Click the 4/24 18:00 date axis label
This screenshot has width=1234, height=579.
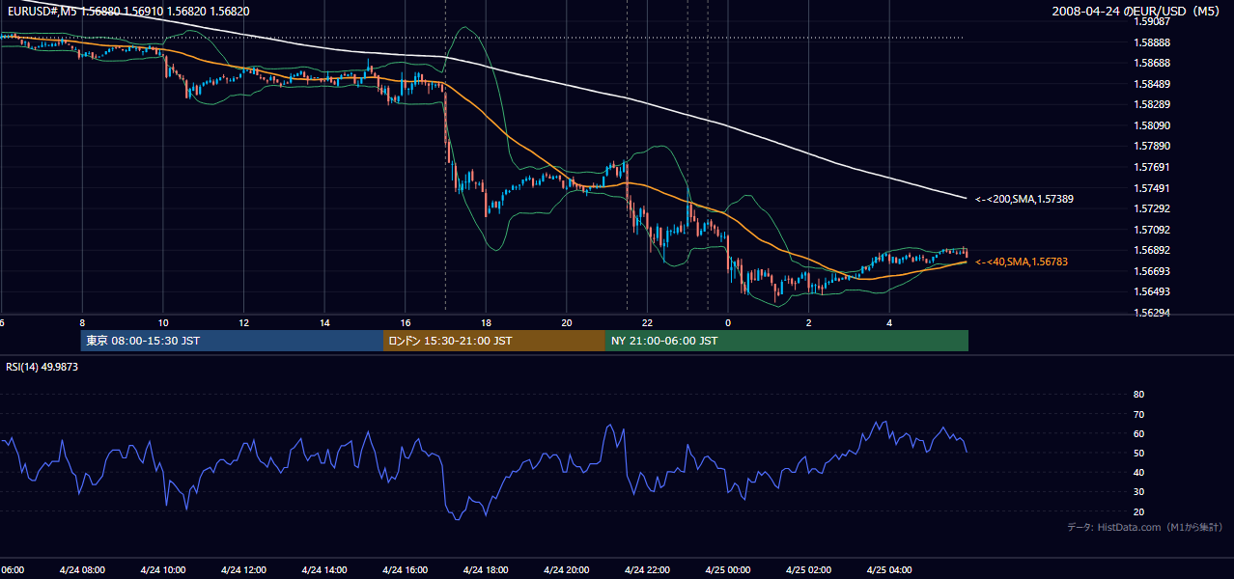pos(486,570)
